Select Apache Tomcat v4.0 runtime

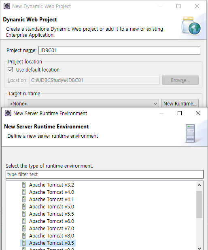click(x=51, y=192)
